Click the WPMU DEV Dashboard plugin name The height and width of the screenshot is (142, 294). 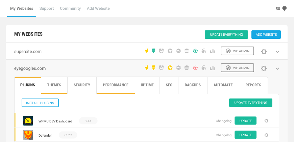tap(55, 121)
